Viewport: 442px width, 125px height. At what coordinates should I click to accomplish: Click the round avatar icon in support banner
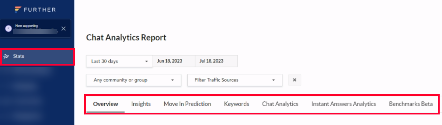pyautogui.click(x=8, y=29)
